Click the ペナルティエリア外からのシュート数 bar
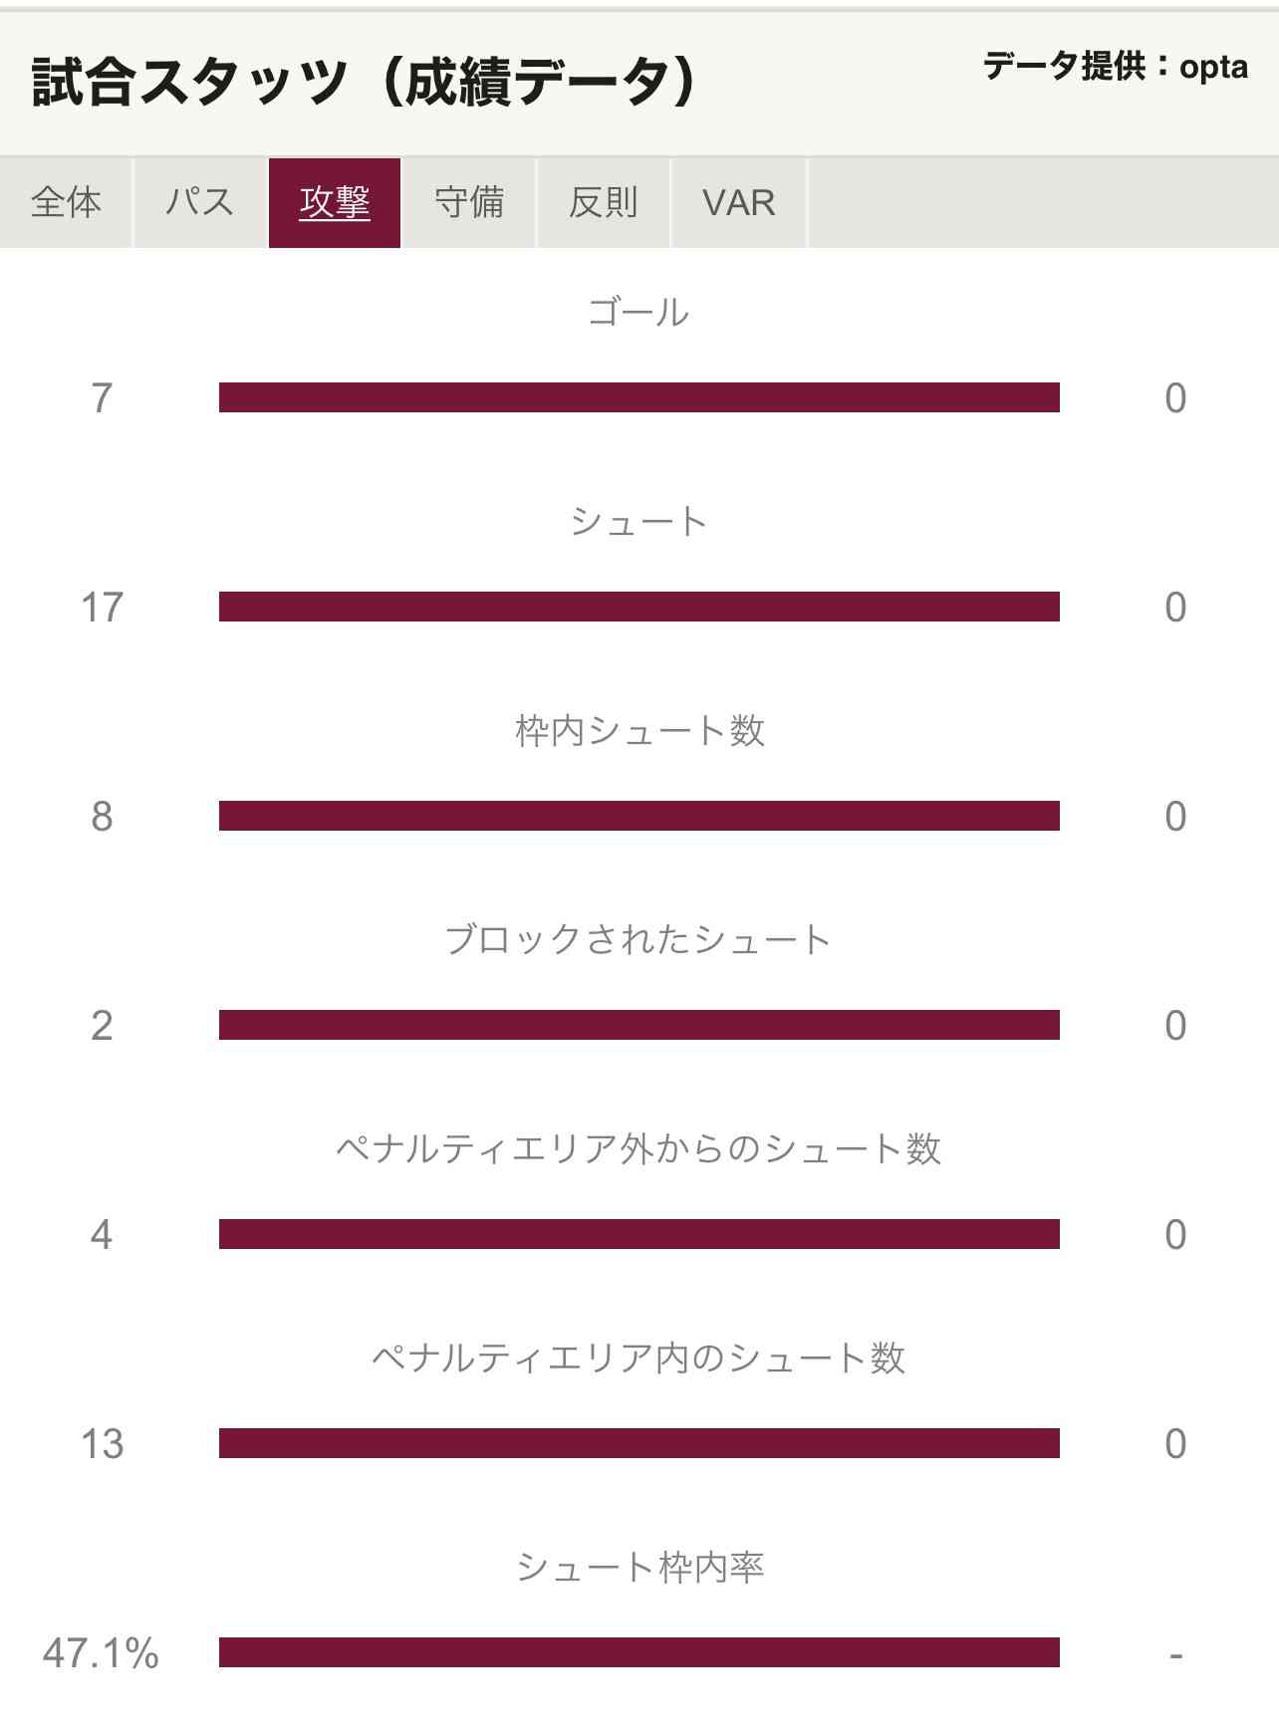Screen dimensions: 1279x1735 pyautogui.click(x=639, y=1234)
